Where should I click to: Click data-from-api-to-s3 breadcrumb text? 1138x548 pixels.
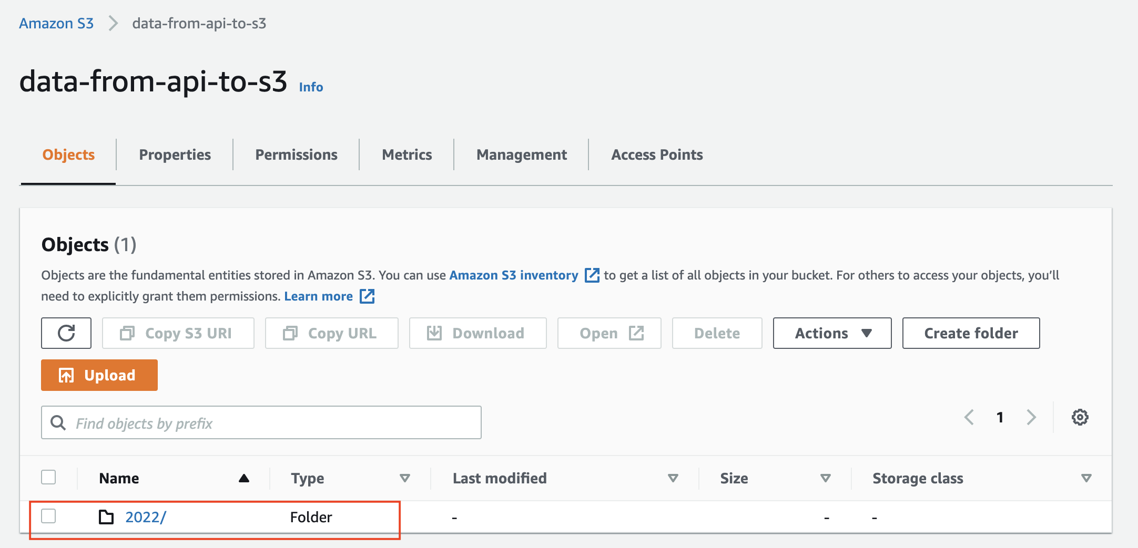pos(199,23)
